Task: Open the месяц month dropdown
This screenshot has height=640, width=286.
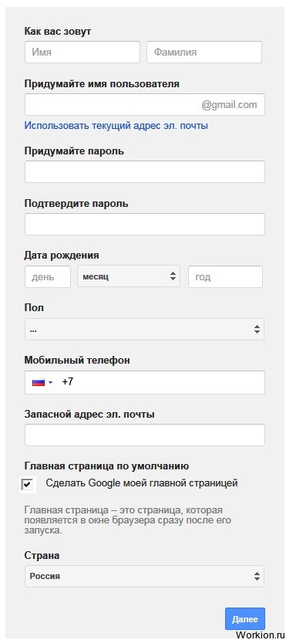Action: pyautogui.click(x=129, y=276)
